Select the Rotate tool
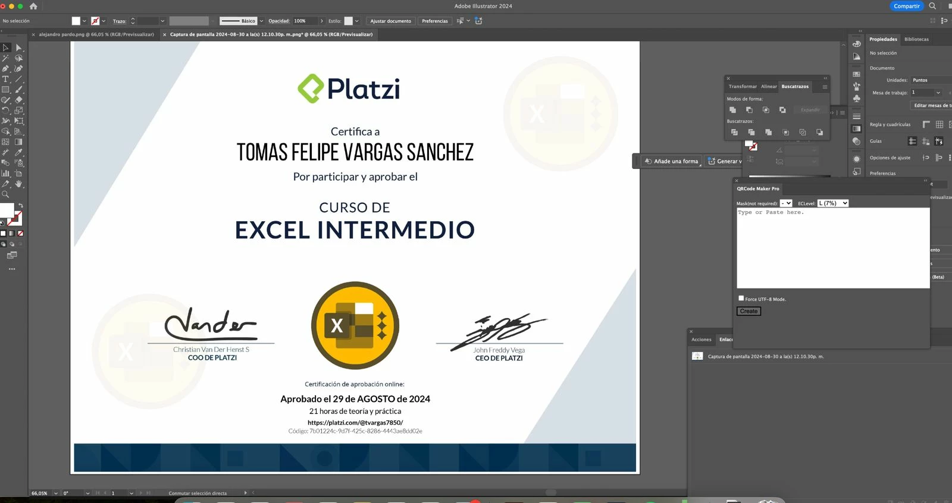 [x=5, y=110]
